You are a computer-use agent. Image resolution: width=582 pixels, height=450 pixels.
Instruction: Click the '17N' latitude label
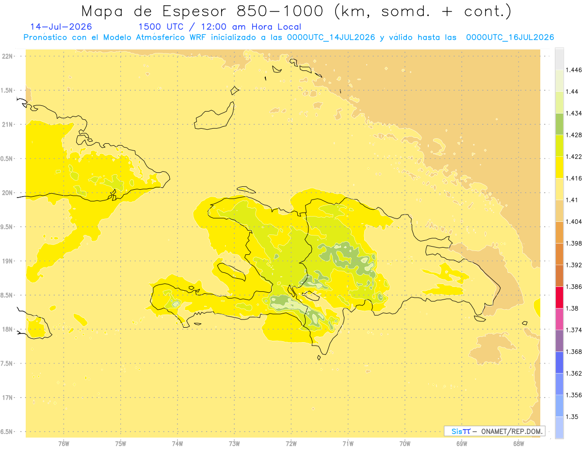[x=8, y=398]
